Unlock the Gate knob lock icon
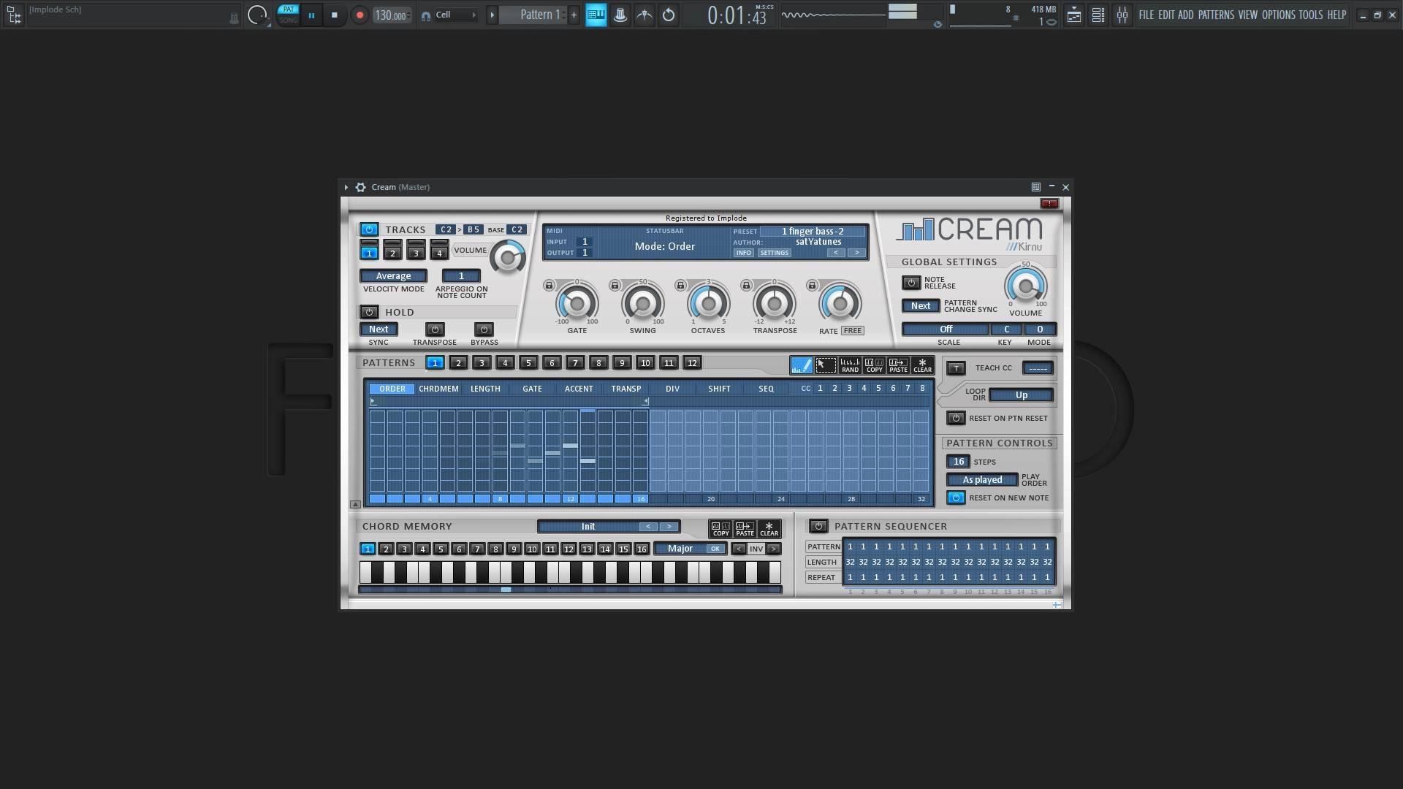 [549, 286]
